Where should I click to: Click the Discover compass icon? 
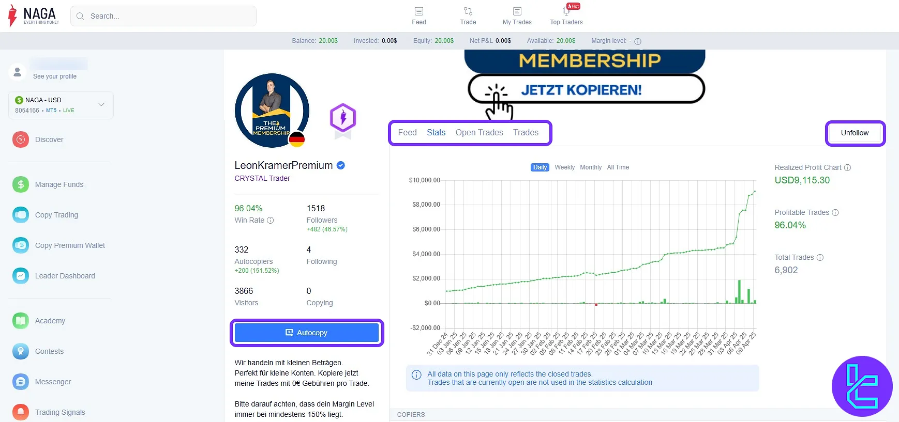click(21, 139)
